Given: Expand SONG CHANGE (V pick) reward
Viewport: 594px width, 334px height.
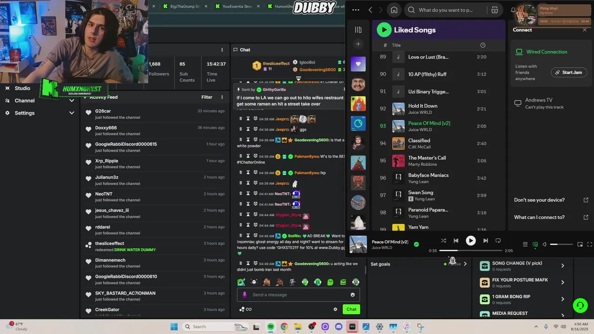Looking at the screenshot, I should point(562,266).
